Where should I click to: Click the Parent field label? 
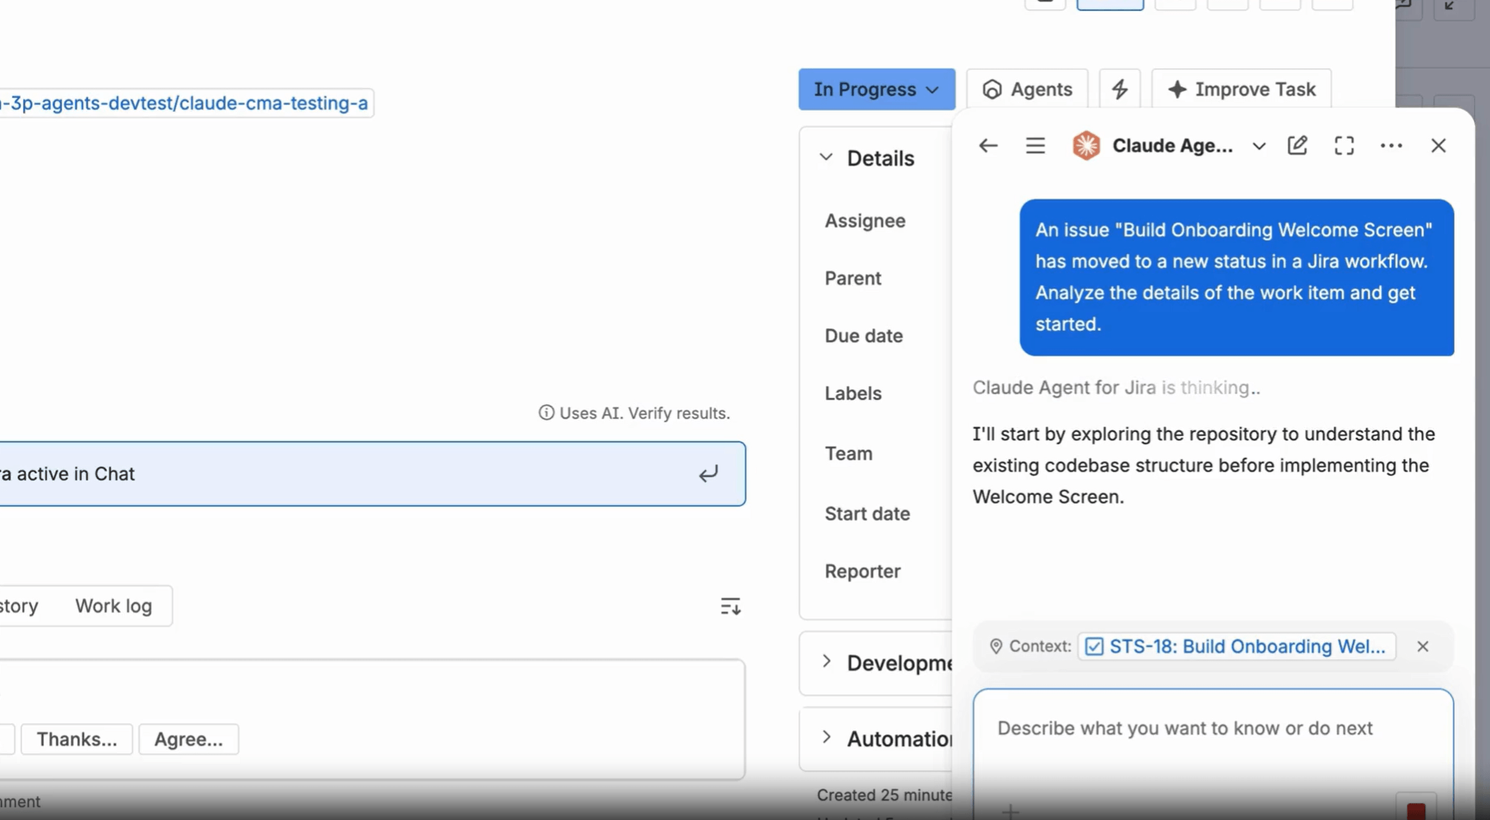coord(852,278)
